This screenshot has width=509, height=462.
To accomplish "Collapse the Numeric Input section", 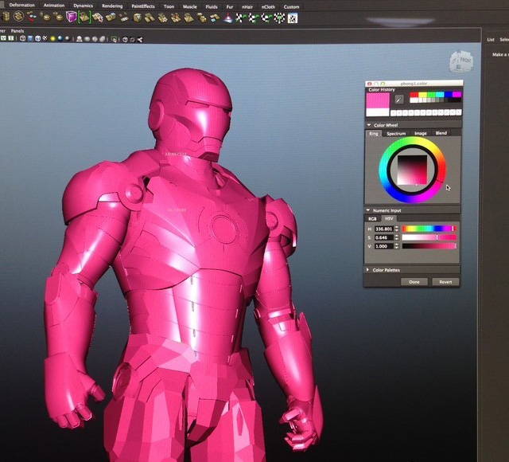I will pos(369,210).
